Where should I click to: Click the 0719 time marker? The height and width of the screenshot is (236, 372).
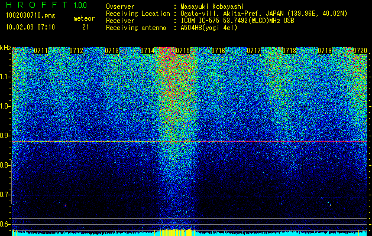(x=325, y=51)
